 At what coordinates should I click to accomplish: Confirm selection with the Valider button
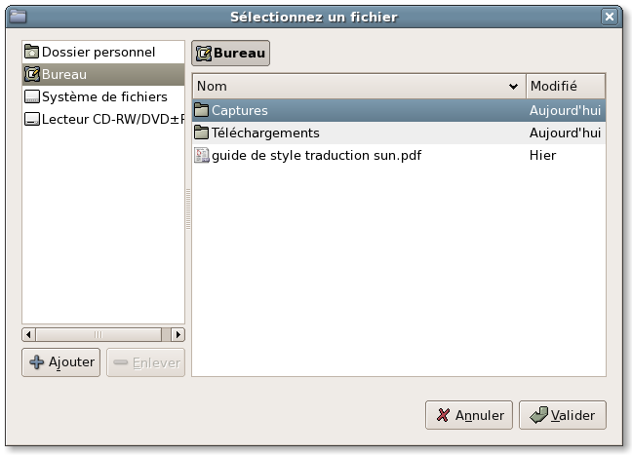(x=563, y=415)
